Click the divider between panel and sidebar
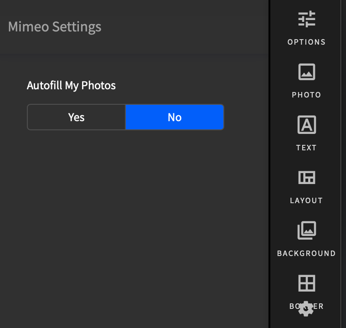Image resolution: width=346 pixels, height=328 pixels. [269, 164]
